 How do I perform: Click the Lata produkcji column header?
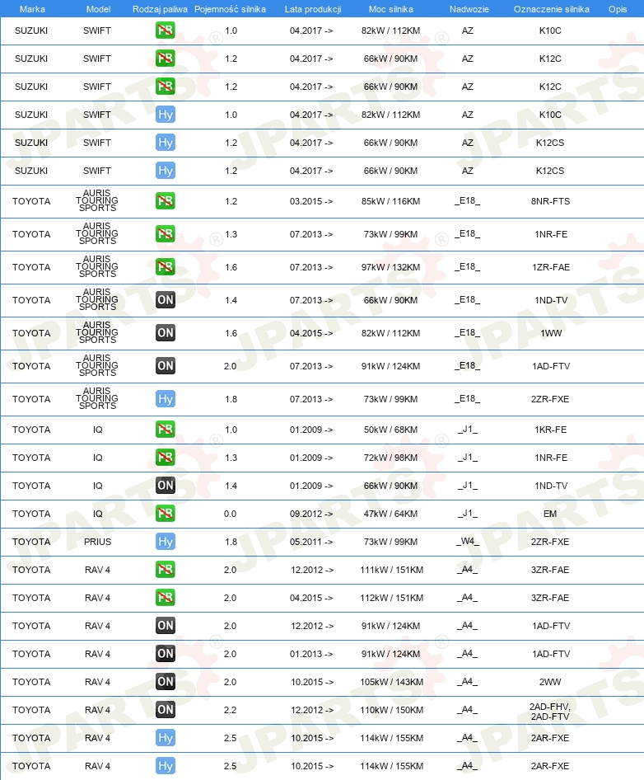click(x=313, y=9)
